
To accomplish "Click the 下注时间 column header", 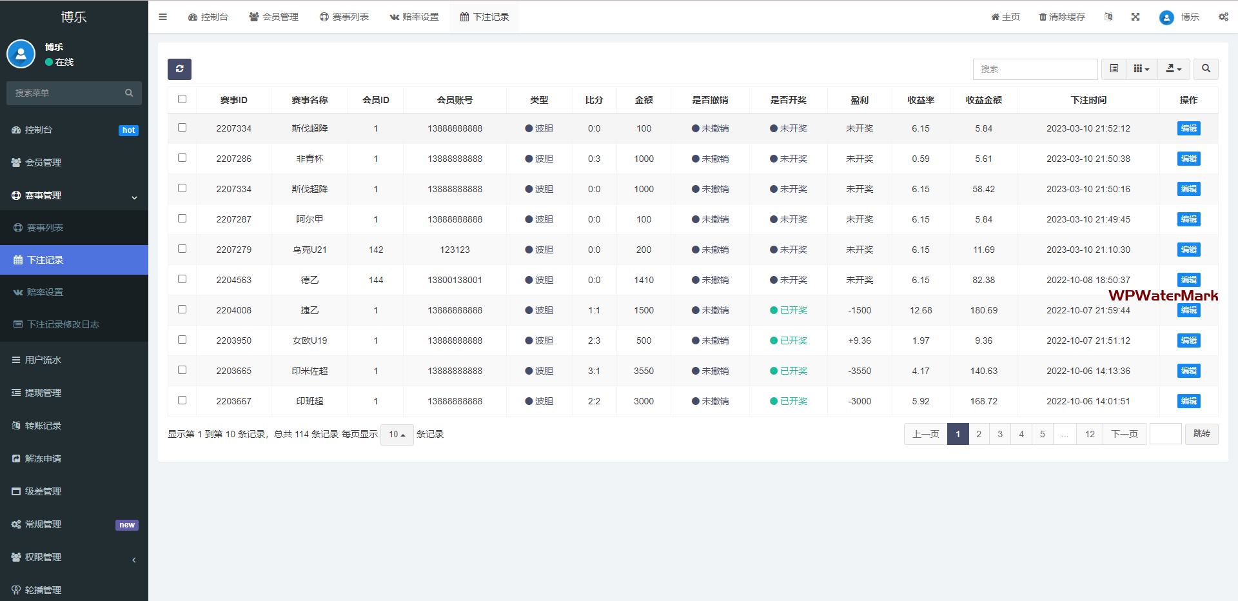I will point(1088,100).
